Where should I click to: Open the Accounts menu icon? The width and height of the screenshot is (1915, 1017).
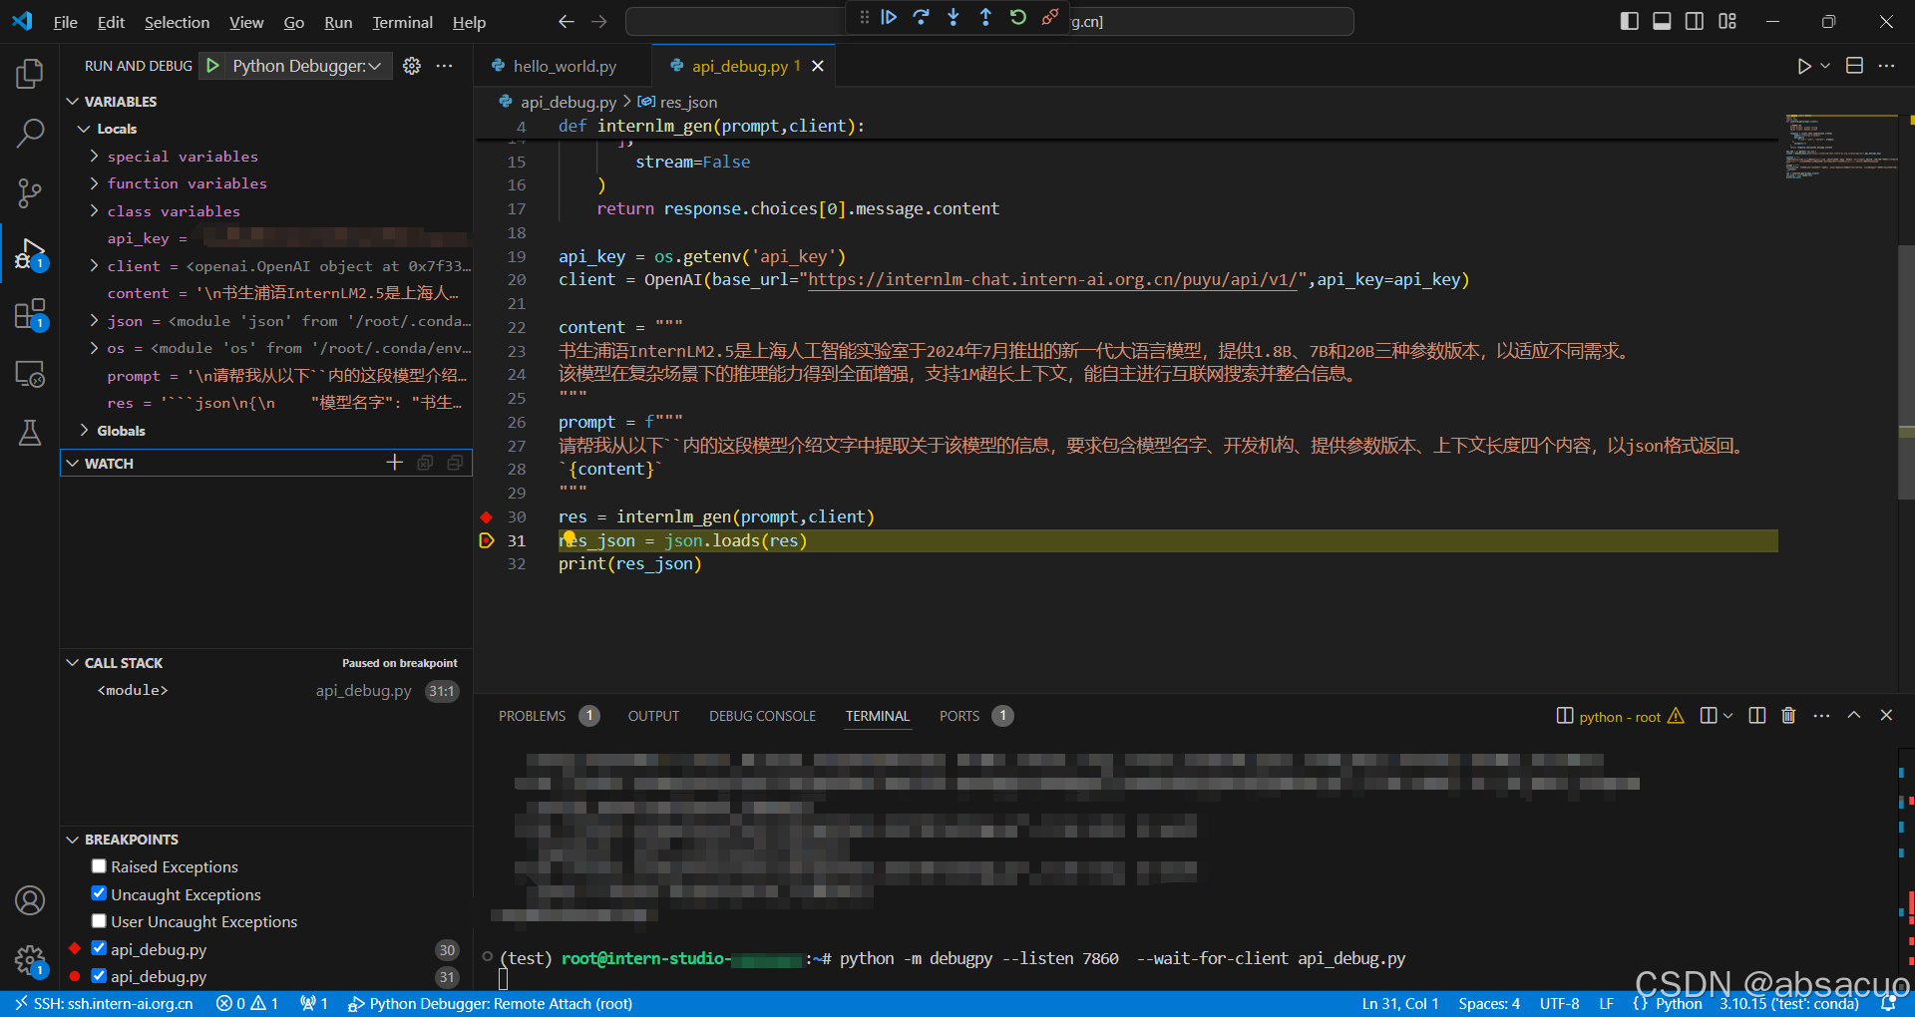30,900
